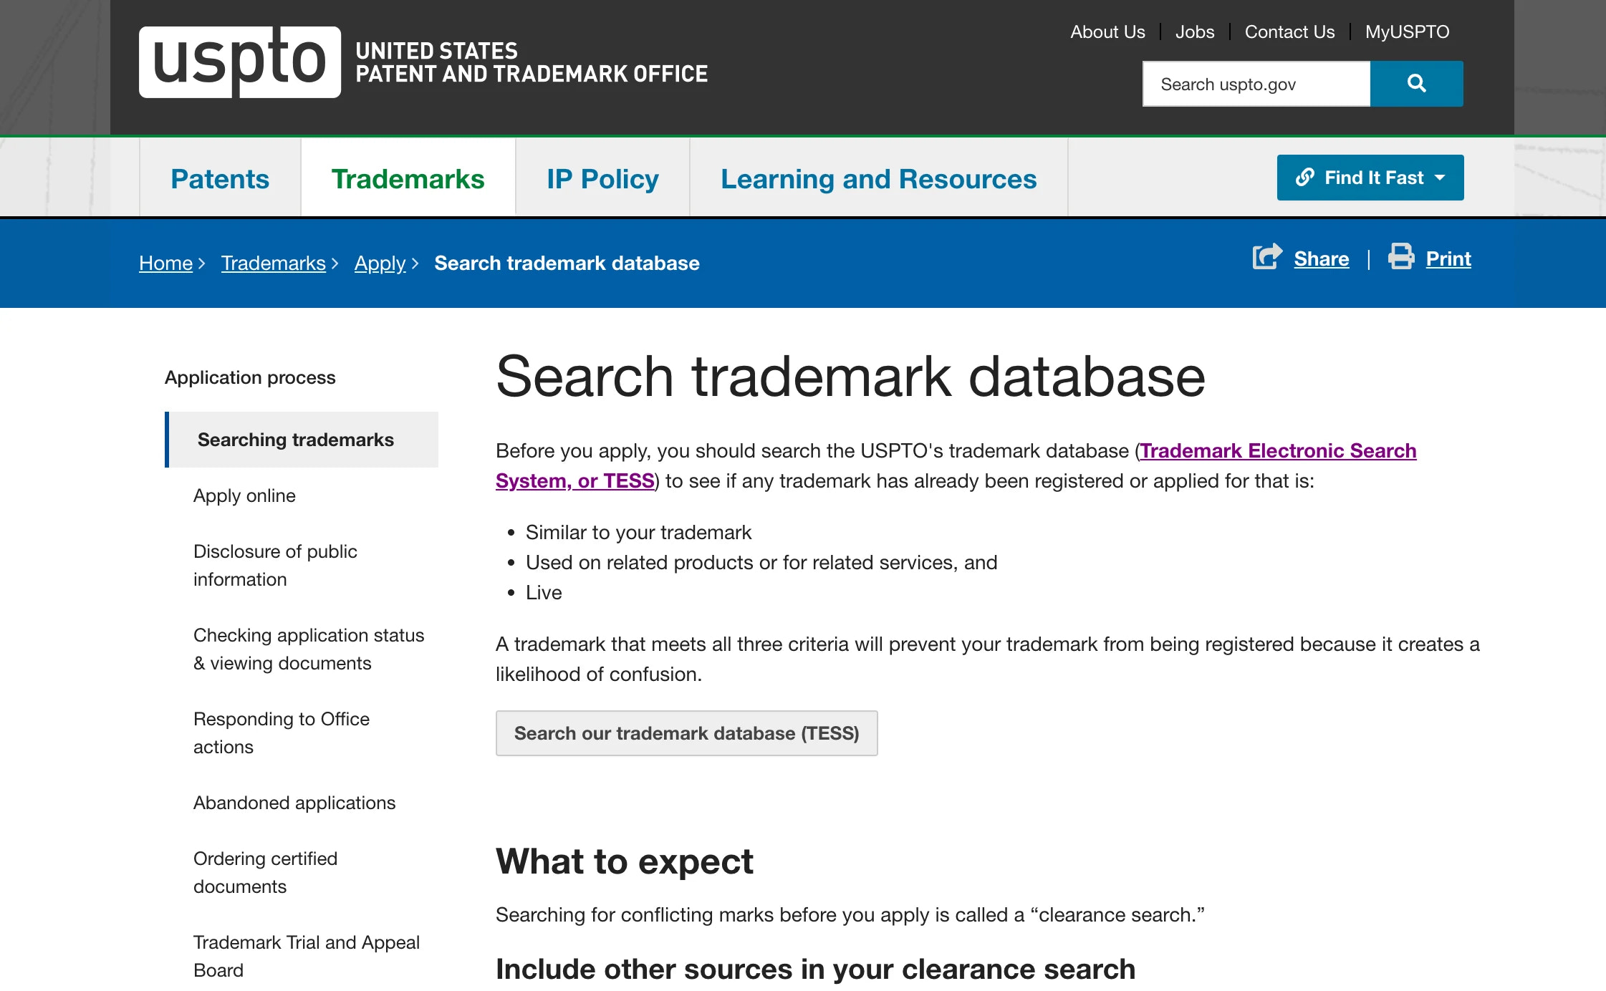Click the MyUSPTO link
The height and width of the screenshot is (991, 1606).
pos(1406,32)
